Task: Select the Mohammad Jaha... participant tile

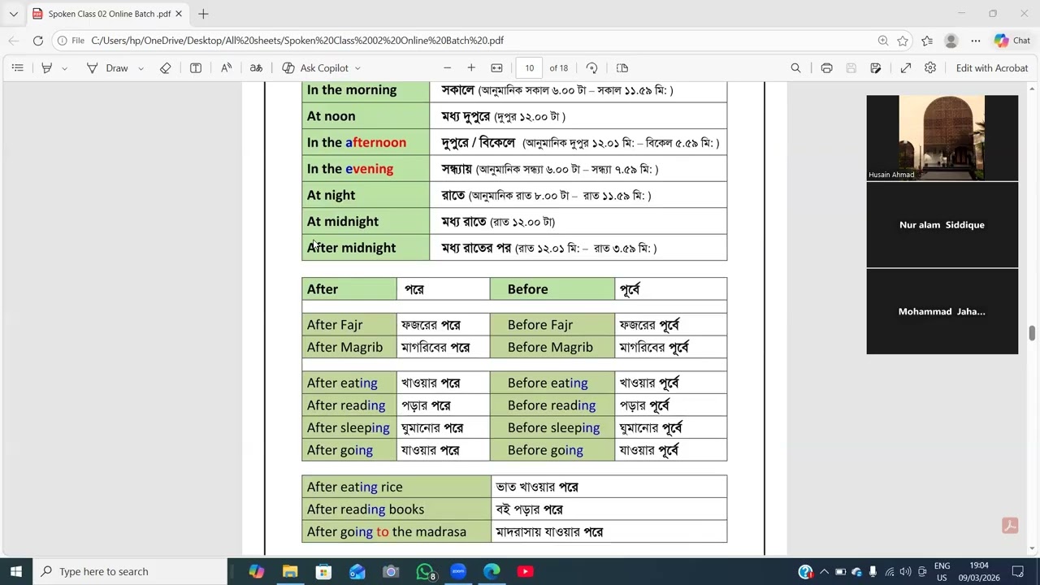Action: [942, 311]
